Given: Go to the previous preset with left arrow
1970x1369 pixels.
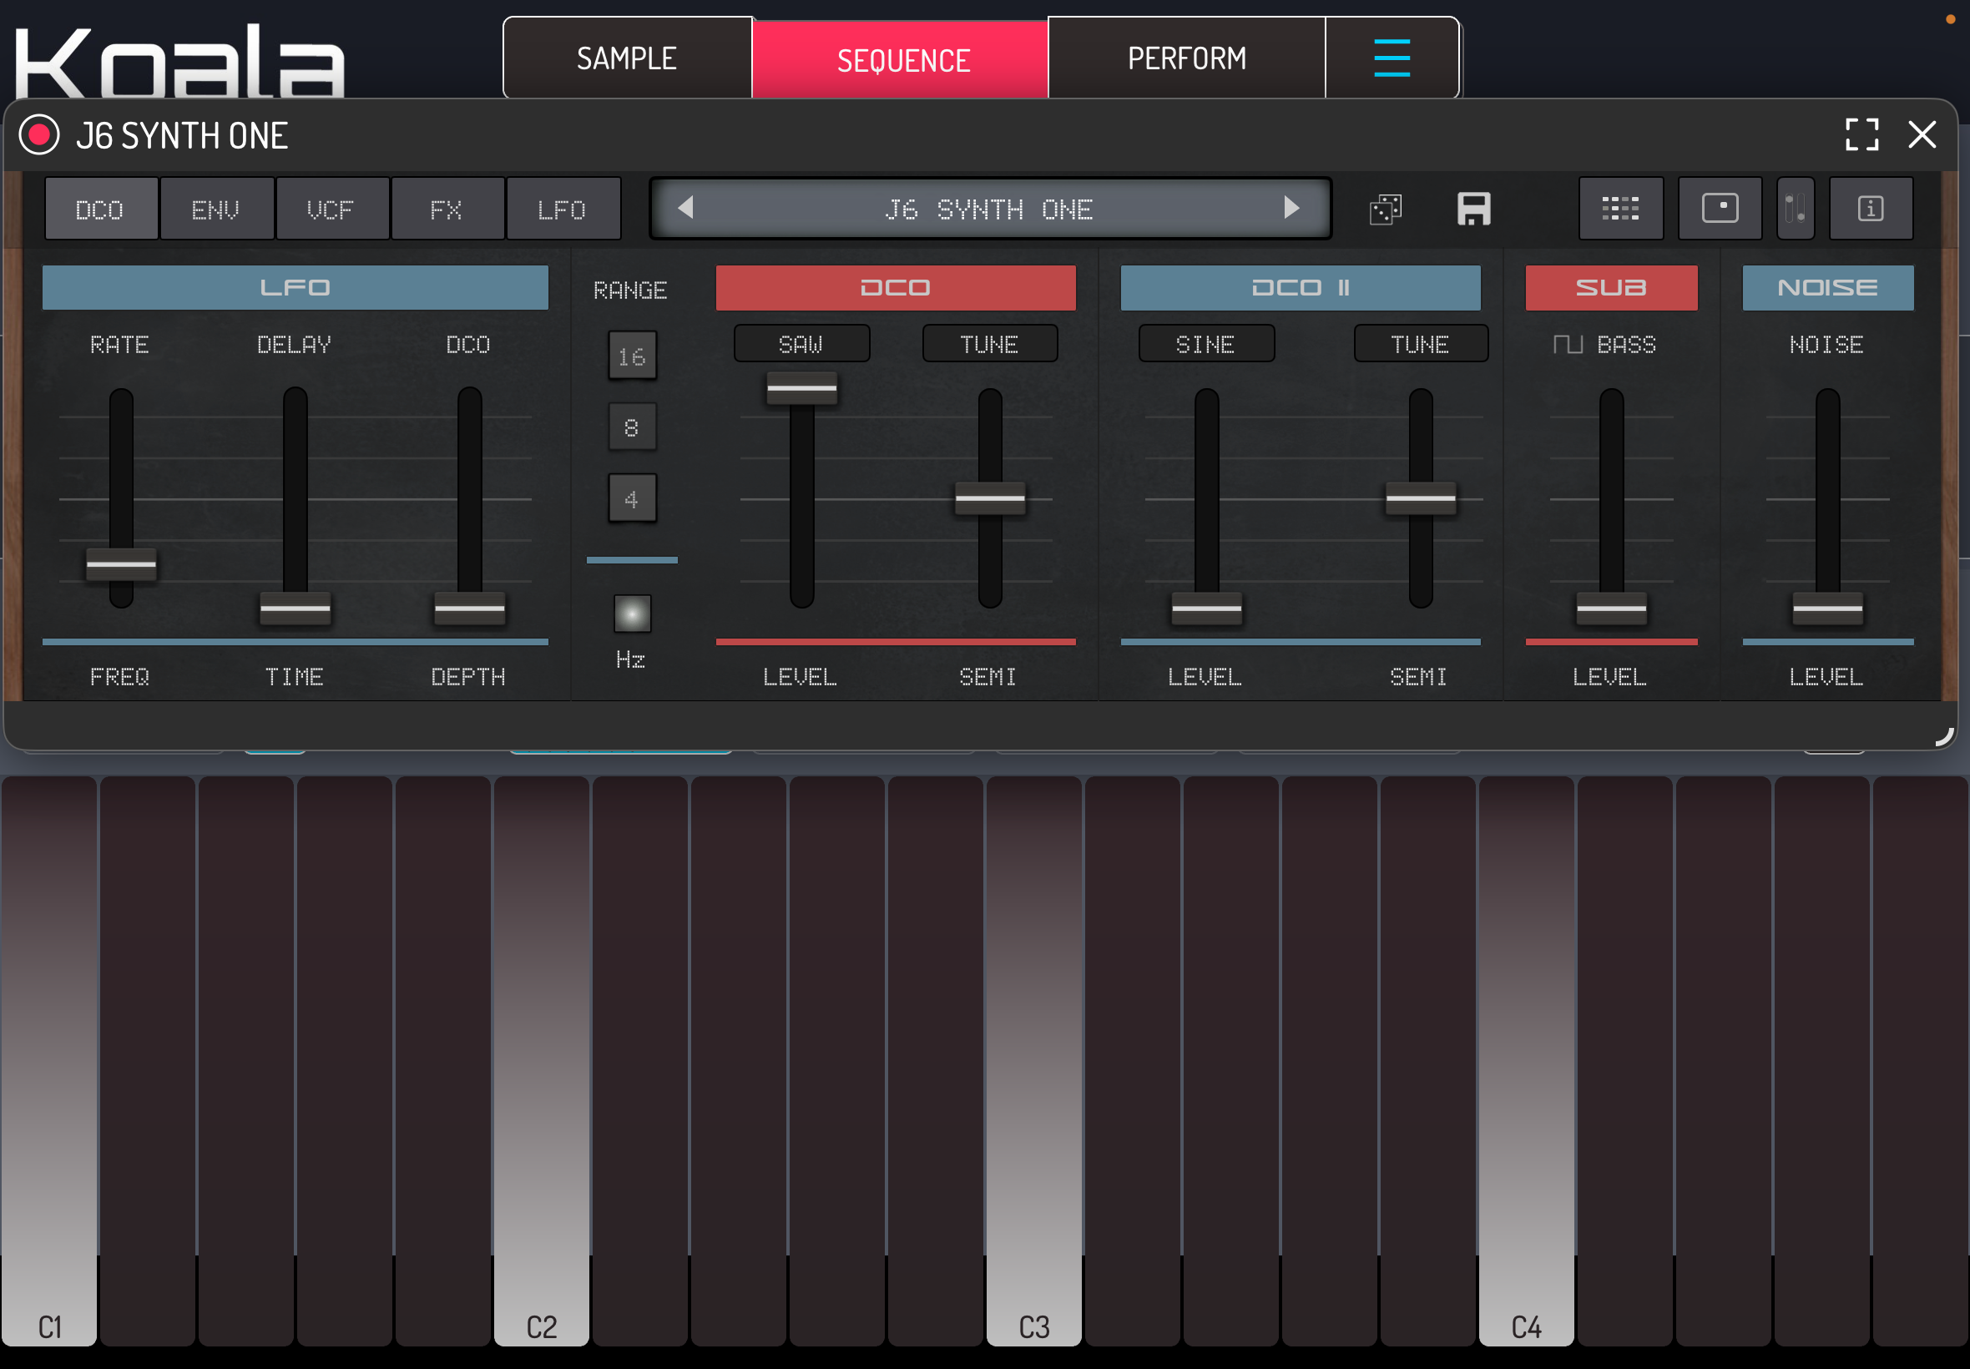Looking at the screenshot, I should point(685,208).
